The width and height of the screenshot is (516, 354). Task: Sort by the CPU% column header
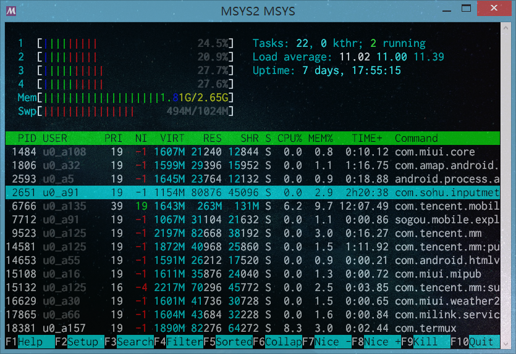pyautogui.click(x=290, y=138)
